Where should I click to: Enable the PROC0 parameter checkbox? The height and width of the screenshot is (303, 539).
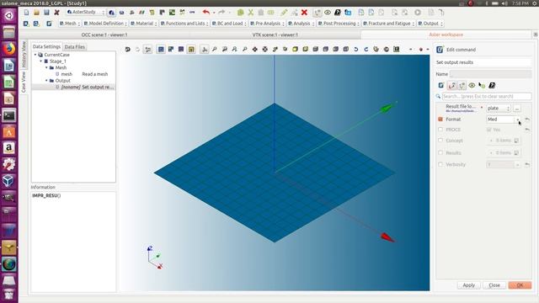point(440,130)
